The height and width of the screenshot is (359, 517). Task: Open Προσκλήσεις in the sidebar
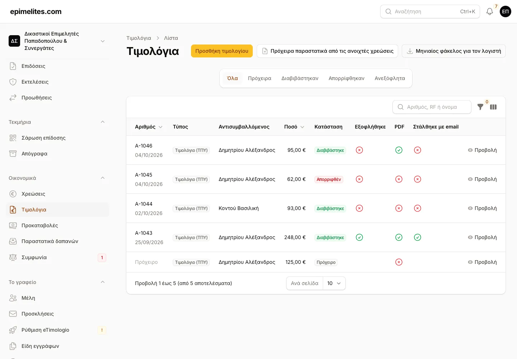tap(58, 314)
